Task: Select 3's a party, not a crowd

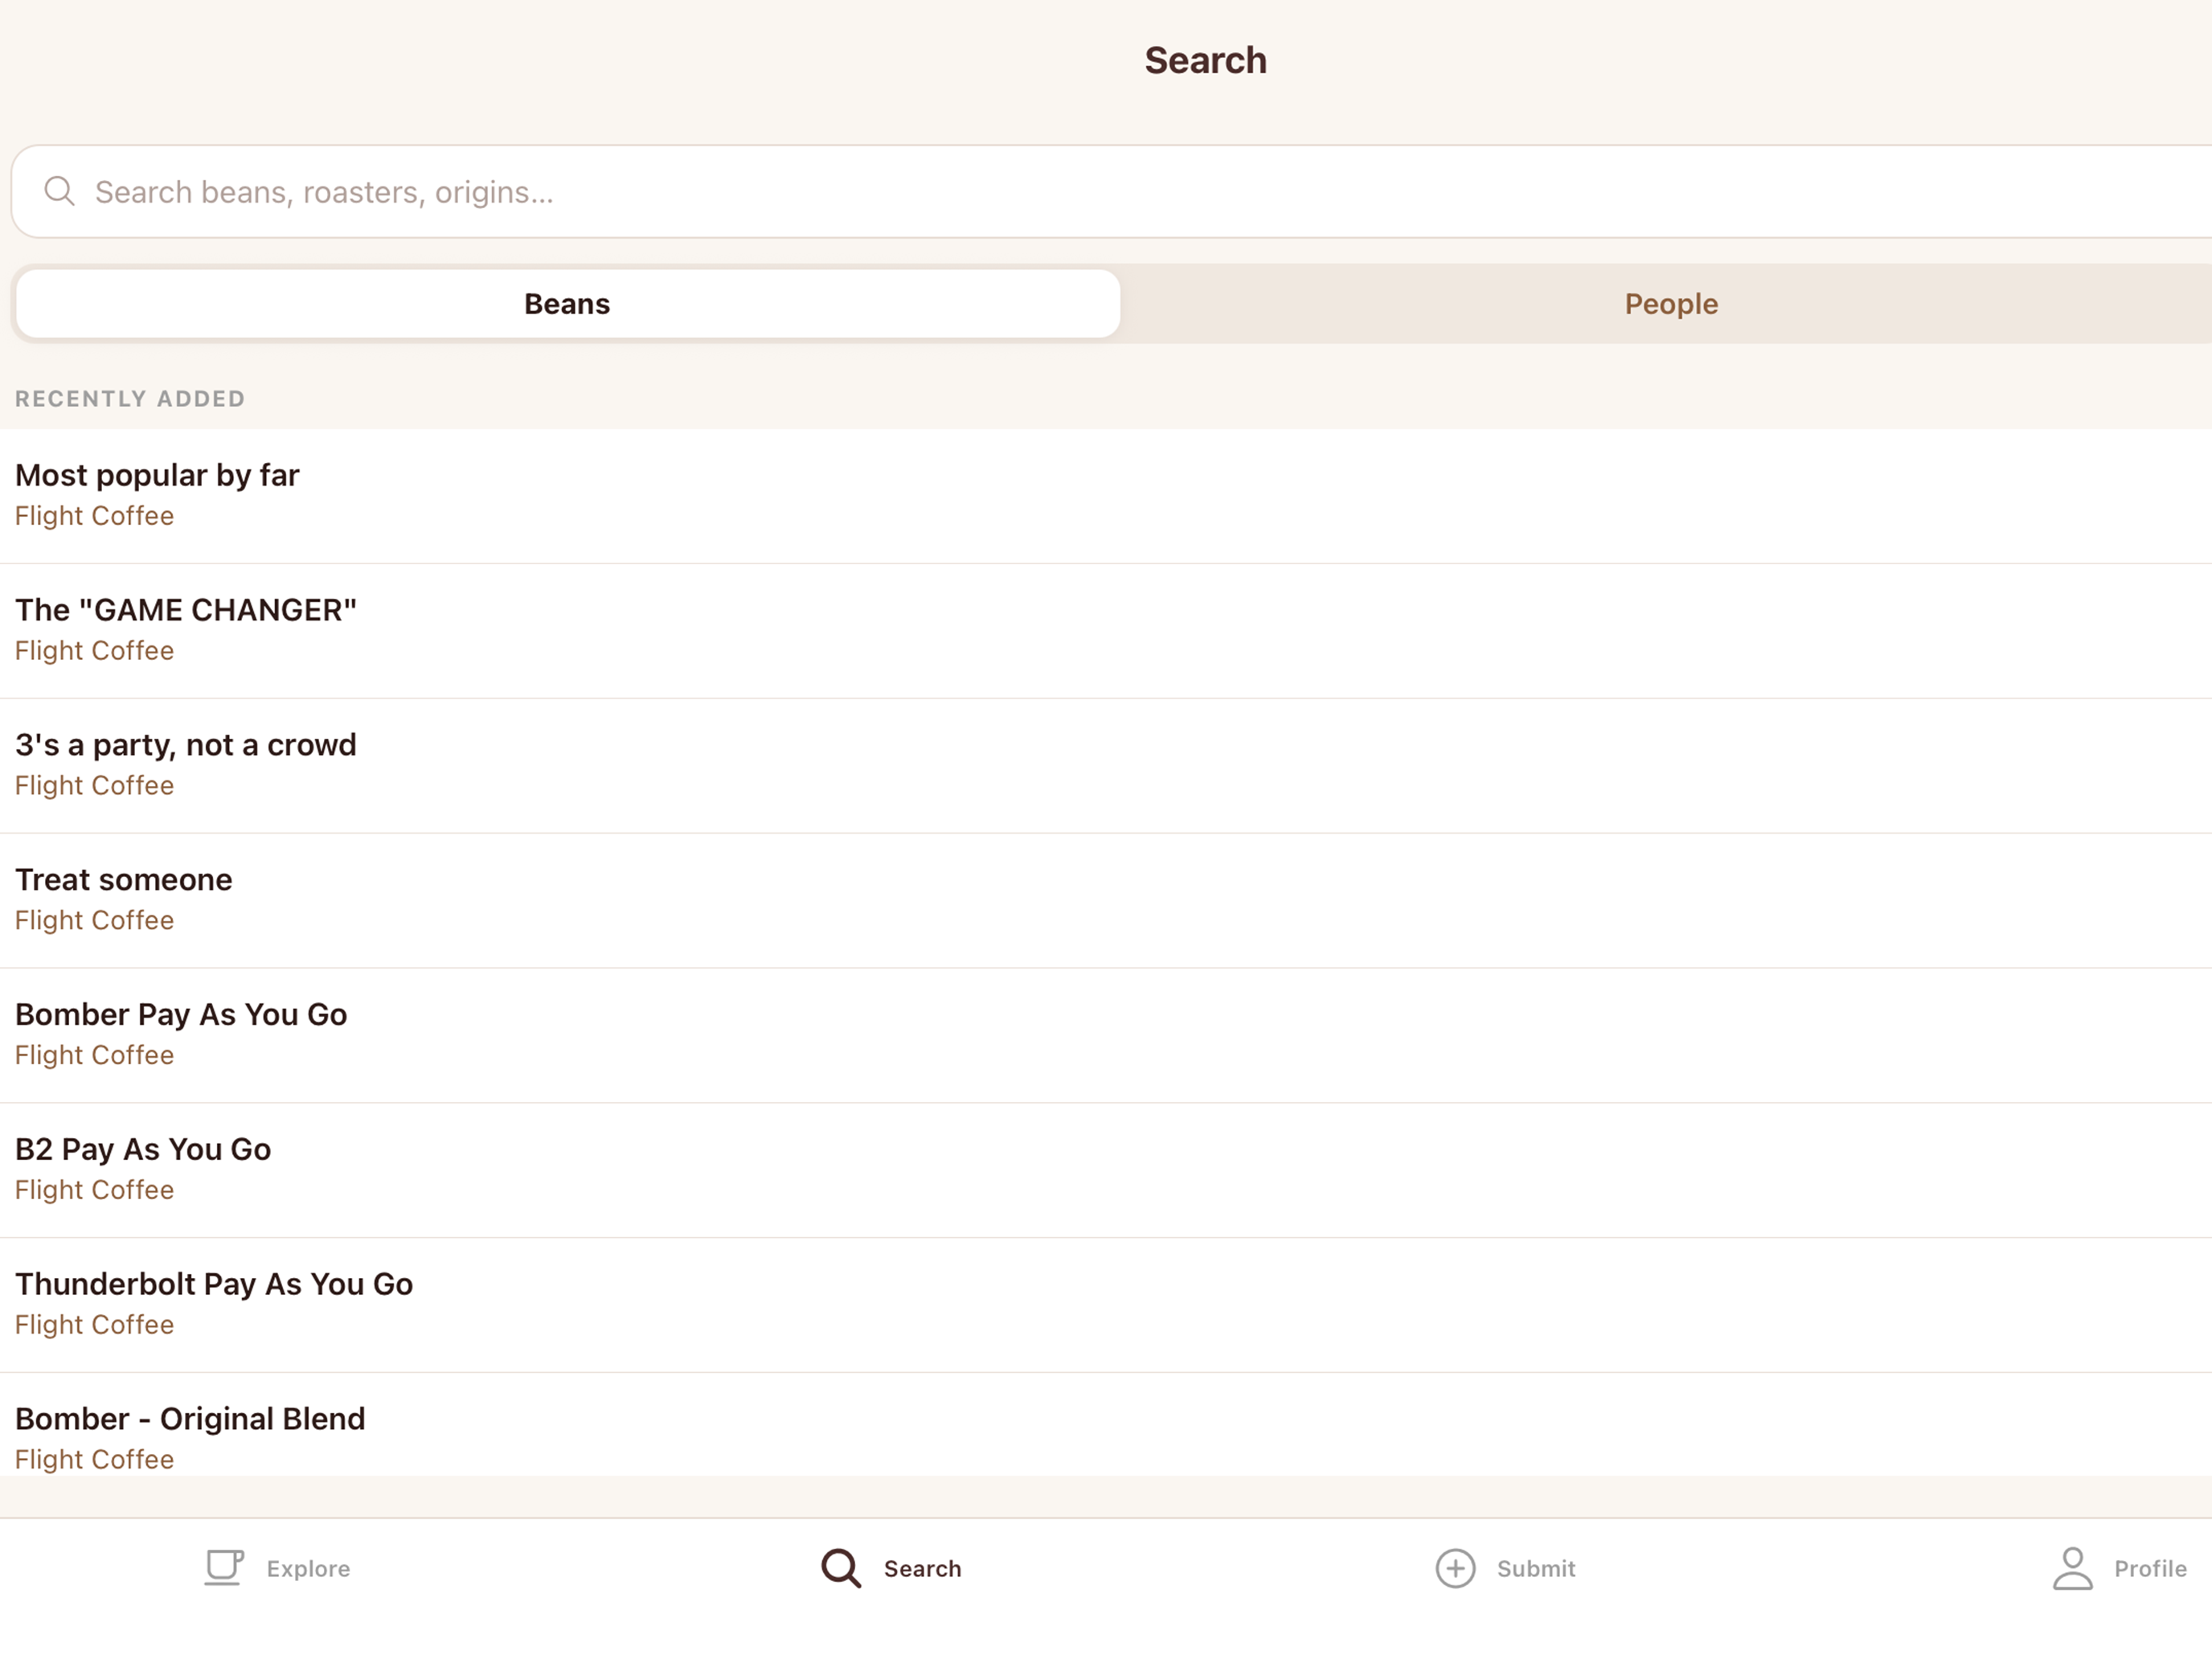Action: pos(1106,766)
